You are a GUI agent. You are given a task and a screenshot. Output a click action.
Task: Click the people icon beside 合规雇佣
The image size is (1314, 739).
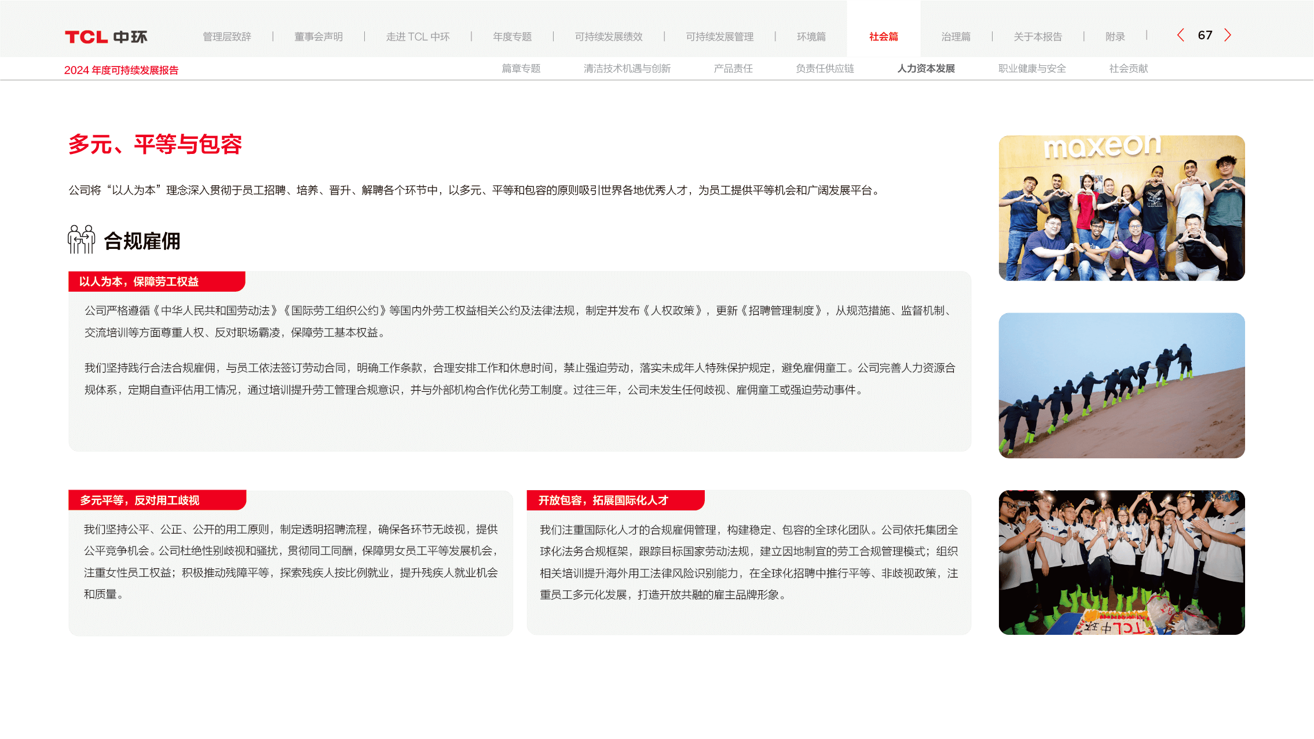[x=81, y=240]
